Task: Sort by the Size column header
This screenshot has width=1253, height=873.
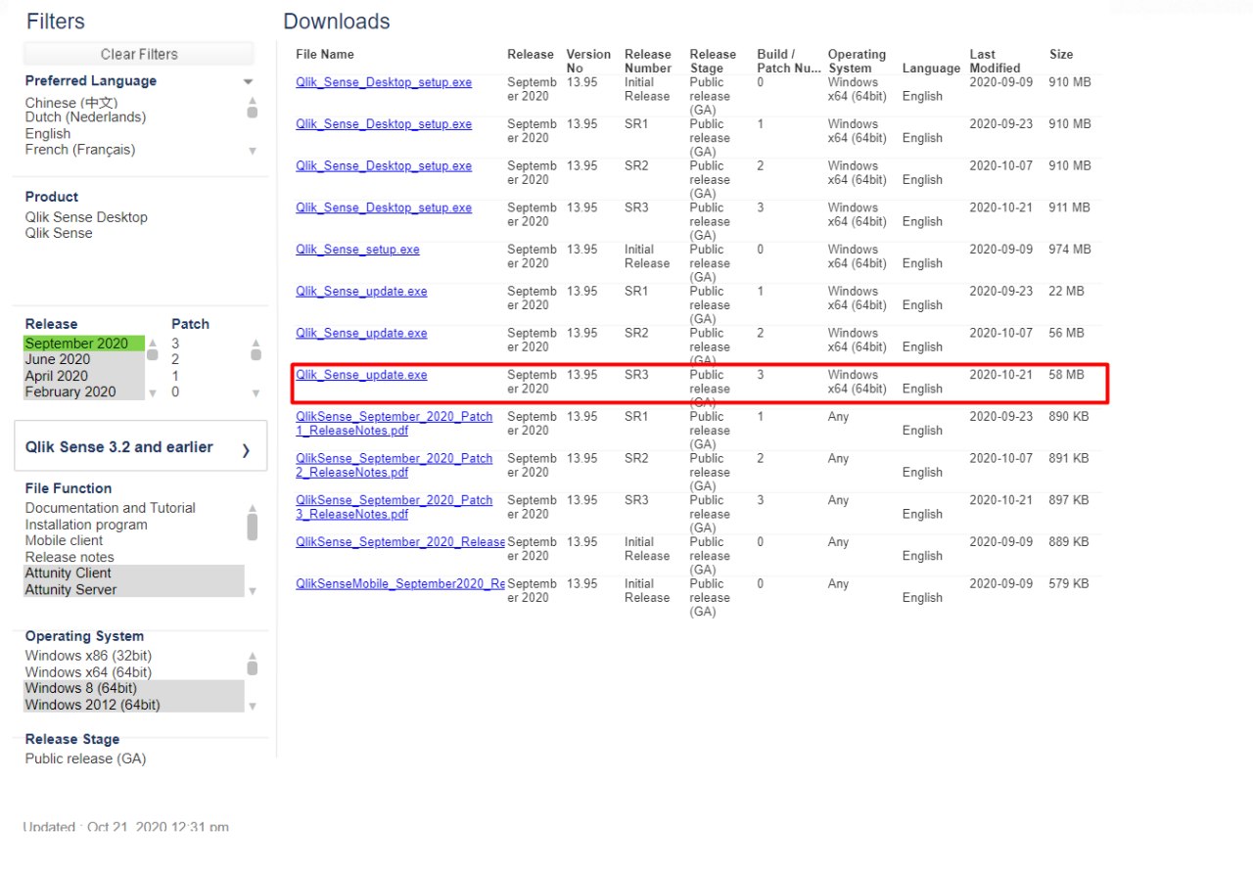Action: [x=1061, y=54]
